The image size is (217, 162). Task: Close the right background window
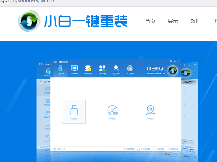tap(195, 64)
